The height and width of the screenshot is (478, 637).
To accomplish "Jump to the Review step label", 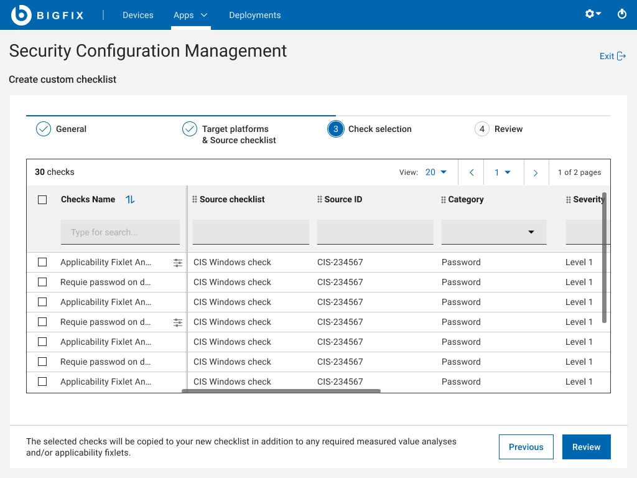I will coord(508,129).
